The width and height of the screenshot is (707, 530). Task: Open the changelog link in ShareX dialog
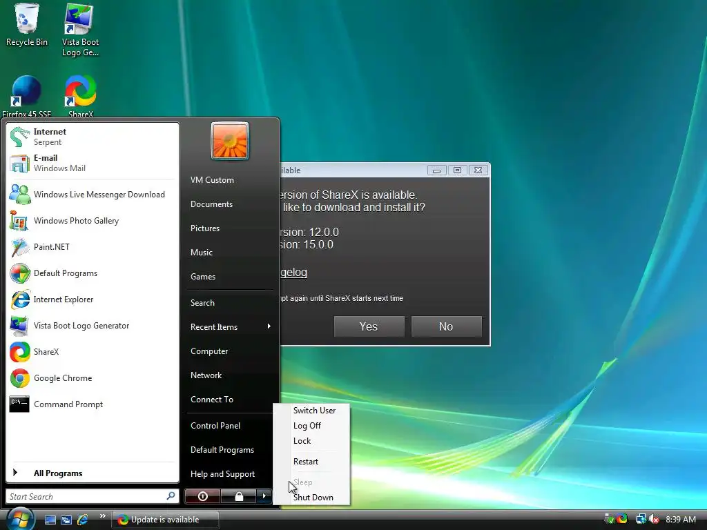pyautogui.click(x=293, y=272)
